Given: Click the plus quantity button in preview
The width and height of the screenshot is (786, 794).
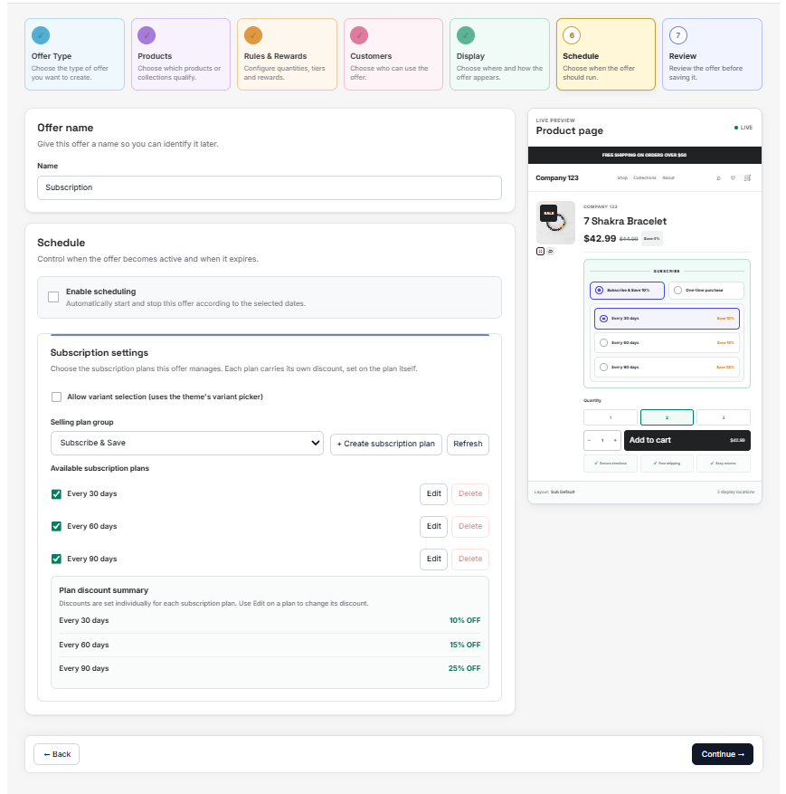Looking at the screenshot, I should [x=615, y=441].
